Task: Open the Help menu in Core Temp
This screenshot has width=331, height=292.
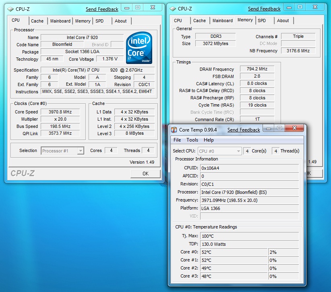Action: pos(209,140)
